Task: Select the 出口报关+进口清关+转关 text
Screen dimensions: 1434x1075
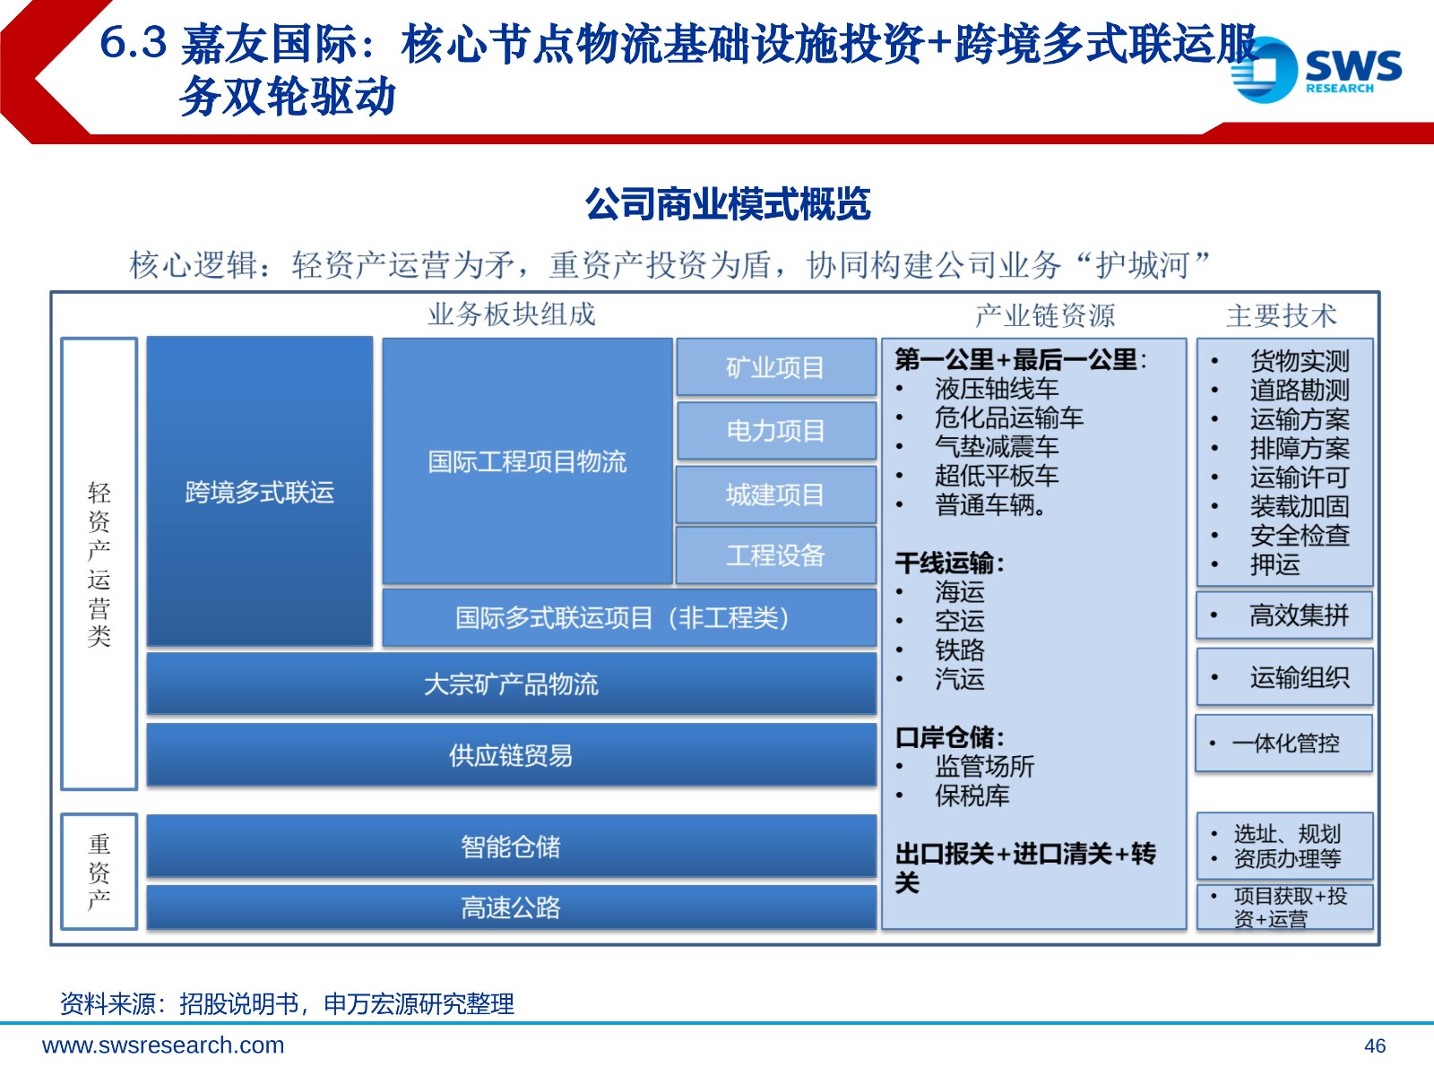Action: pos(1025,868)
